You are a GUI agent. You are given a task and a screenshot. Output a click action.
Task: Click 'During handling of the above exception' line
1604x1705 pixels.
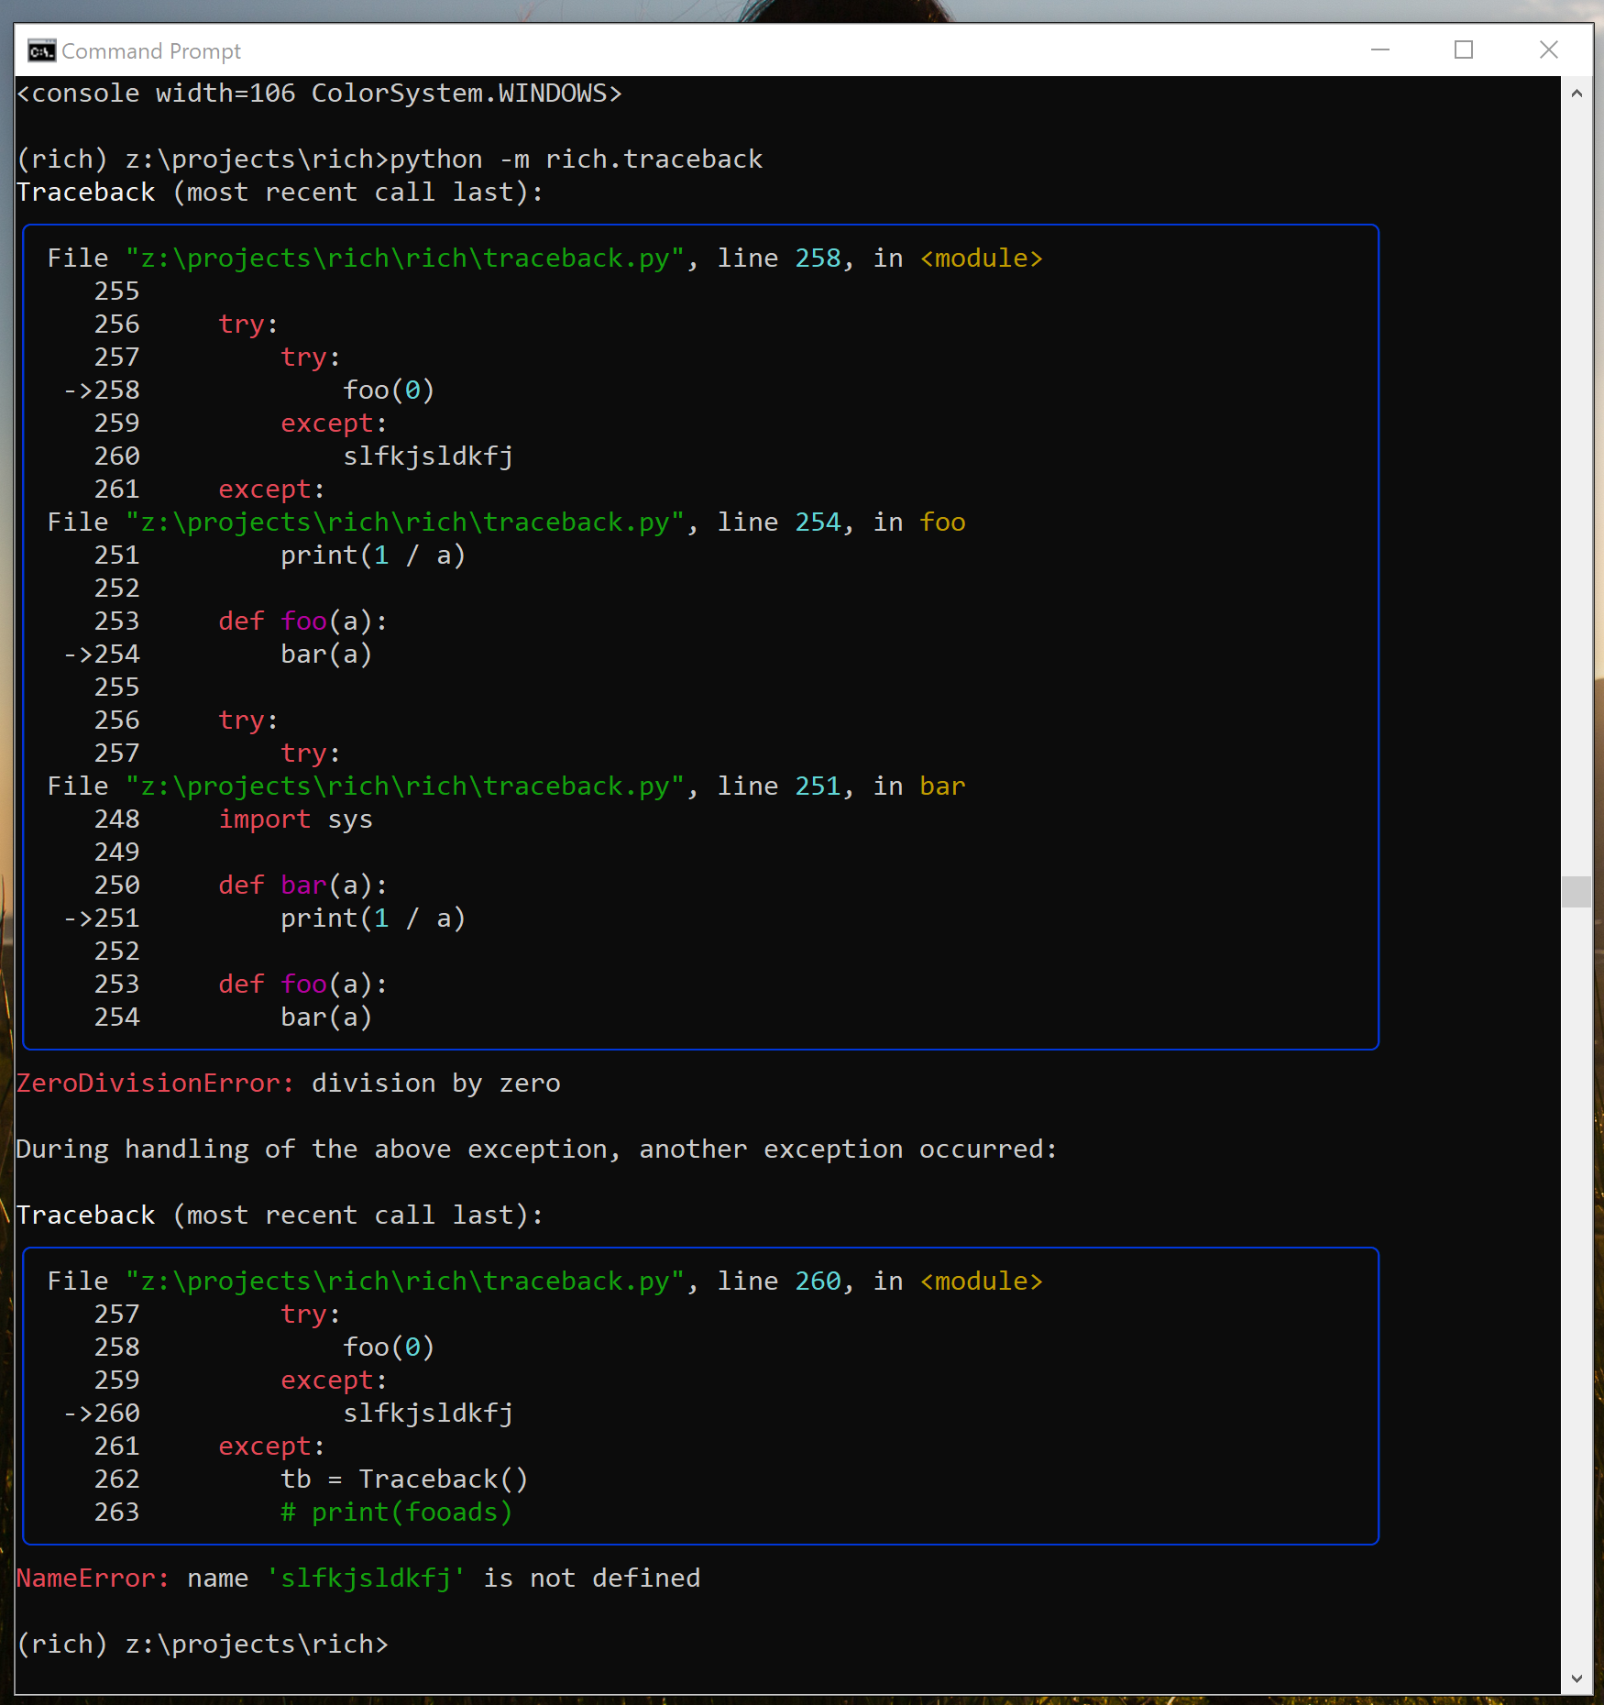coord(536,1149)
